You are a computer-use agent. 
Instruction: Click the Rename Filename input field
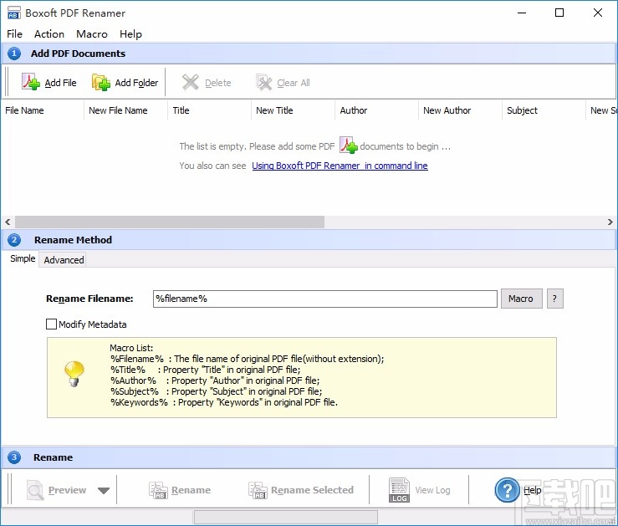324,299
